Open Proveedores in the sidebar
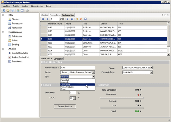The image size is (171, 122). coord(17,23)
